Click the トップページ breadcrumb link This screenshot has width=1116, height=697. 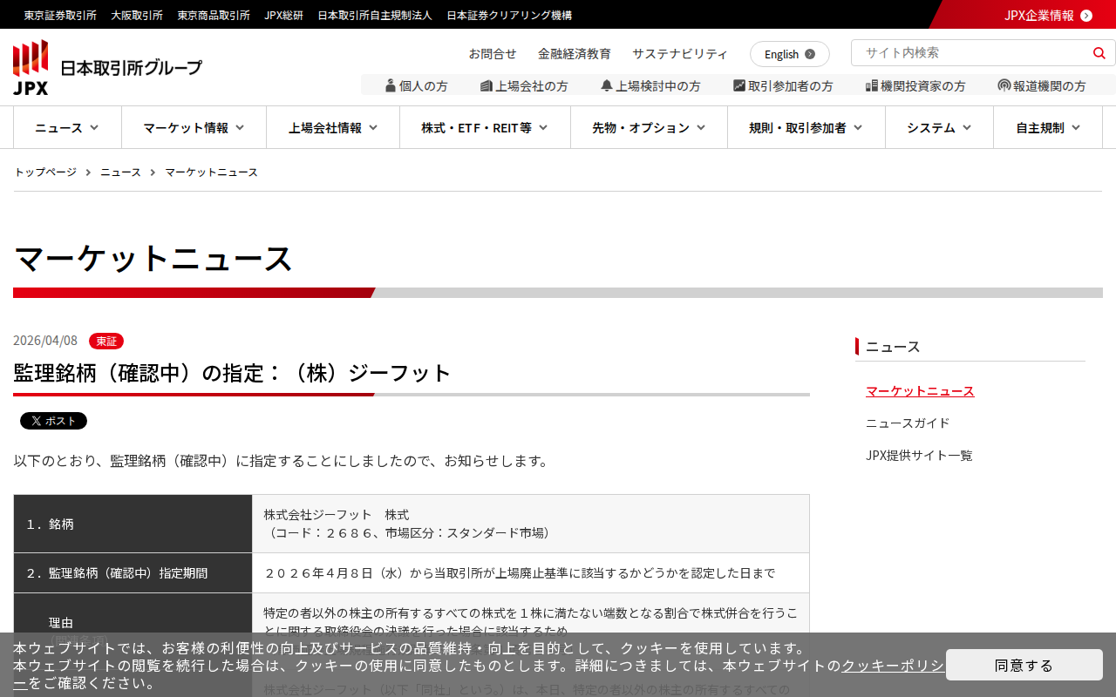point(45,172)
